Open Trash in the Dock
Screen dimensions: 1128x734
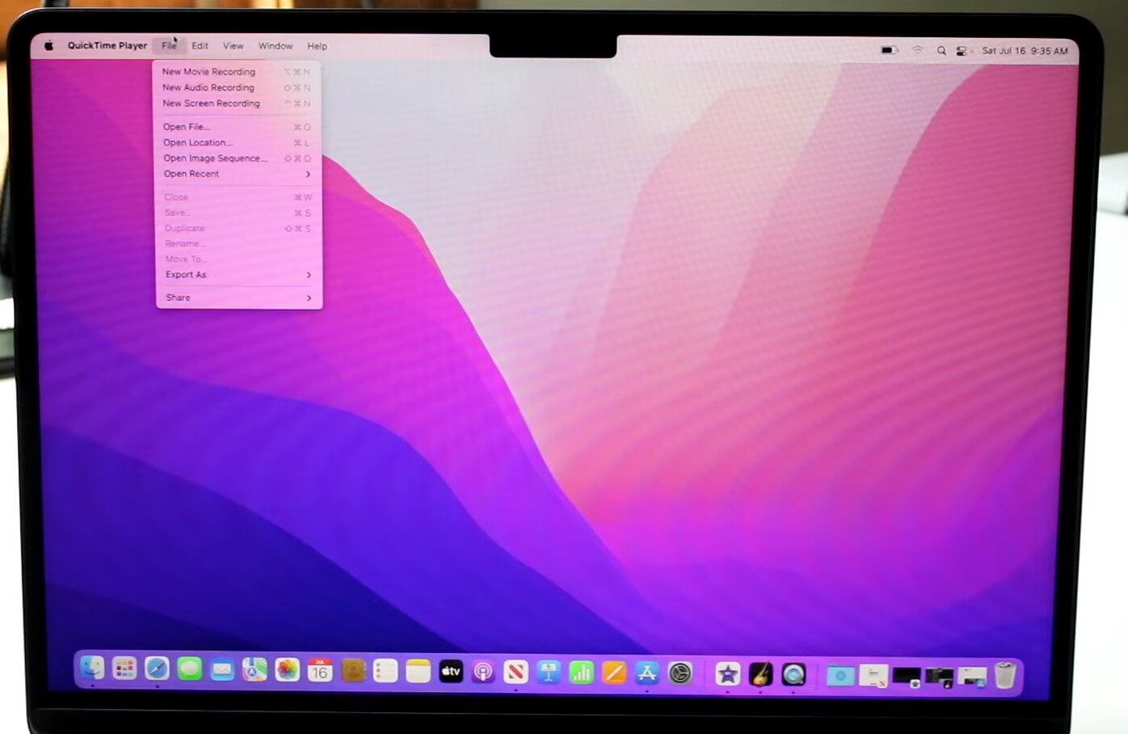pos(1004,674)
